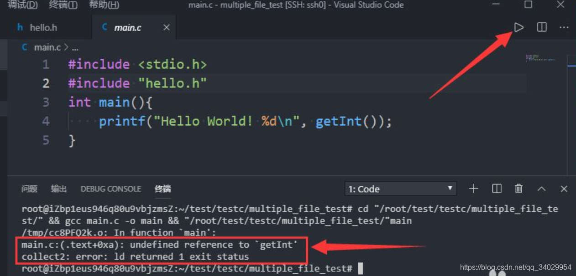576x276 pixels.
Task: Click line number 2 in the gutter
Action: click(46, 83)
